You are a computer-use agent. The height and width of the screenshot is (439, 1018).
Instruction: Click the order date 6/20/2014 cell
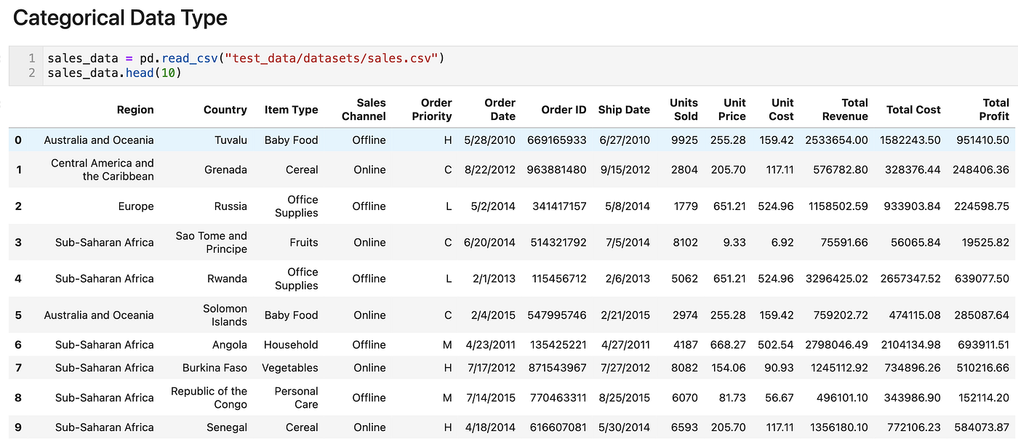[489, 242]
